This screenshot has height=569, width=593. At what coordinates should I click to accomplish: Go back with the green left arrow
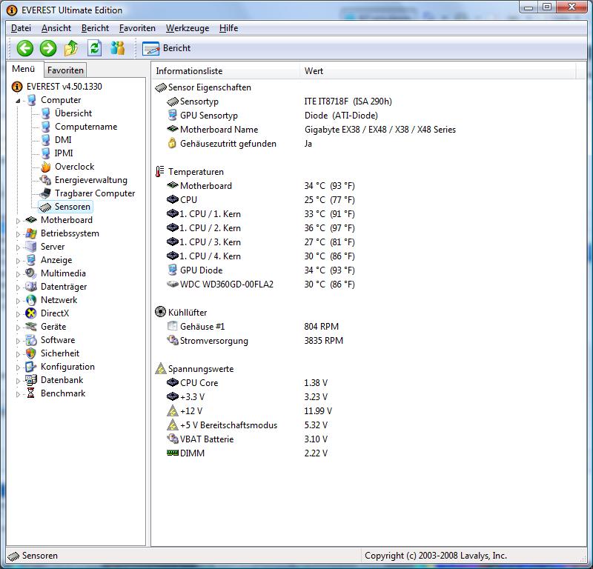(25, 48)
